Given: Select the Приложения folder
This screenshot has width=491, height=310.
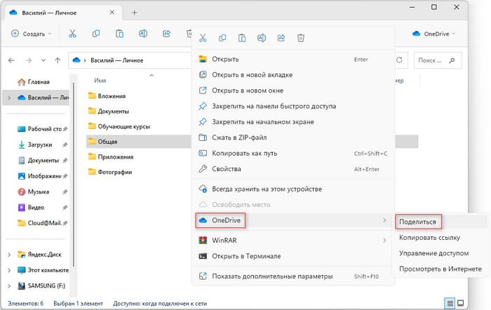Looking at the screenshot, I should coord(111,156).
